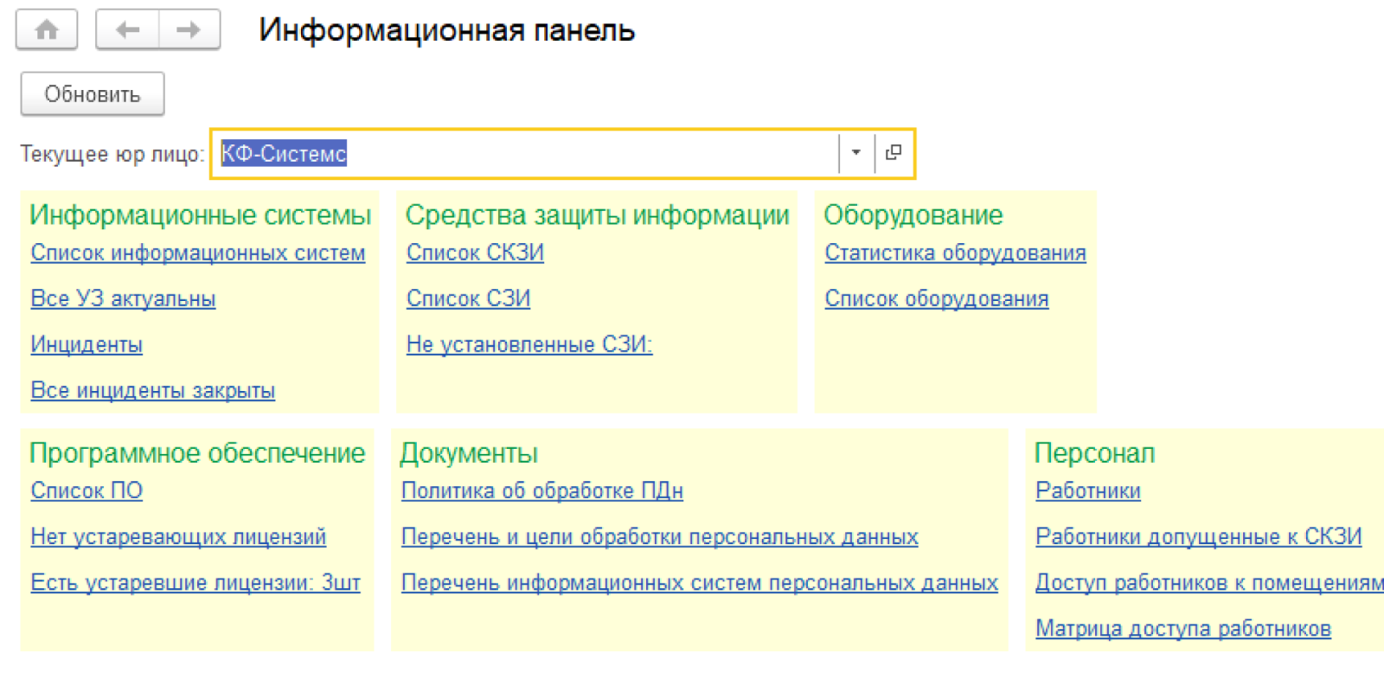The image size is (1384, 692).
Task: Click the Персонал section heading
Action: (1095, 452)
